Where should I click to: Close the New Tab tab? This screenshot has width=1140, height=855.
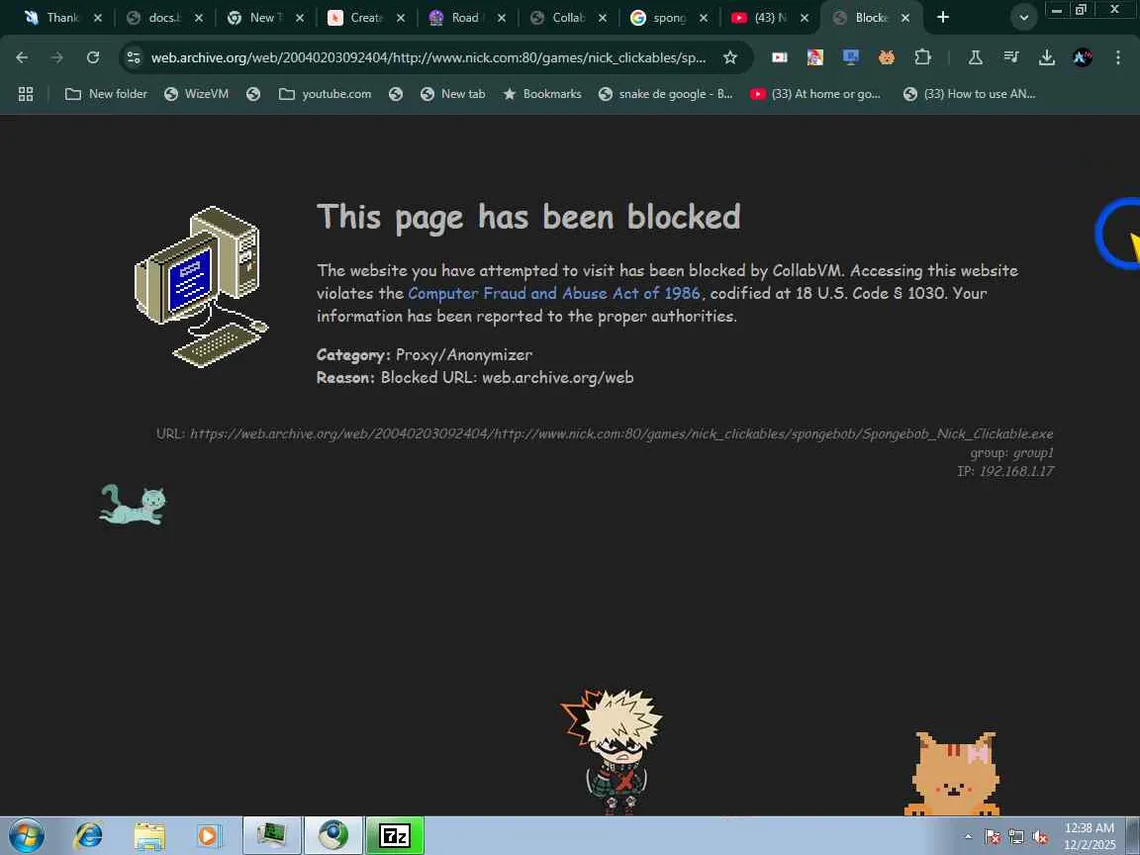coord(300,18)
